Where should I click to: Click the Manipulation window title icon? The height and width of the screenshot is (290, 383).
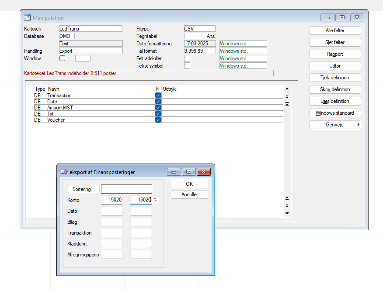[27, 17]
